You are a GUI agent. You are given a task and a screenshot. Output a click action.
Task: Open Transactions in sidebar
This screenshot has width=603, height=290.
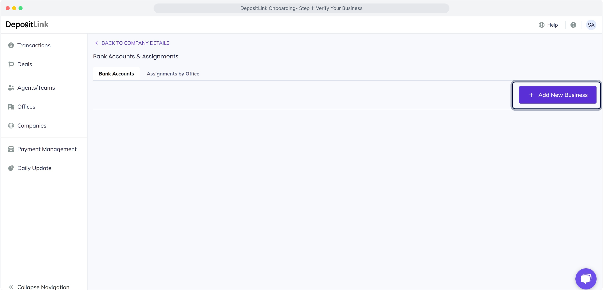tap(34, 45)
